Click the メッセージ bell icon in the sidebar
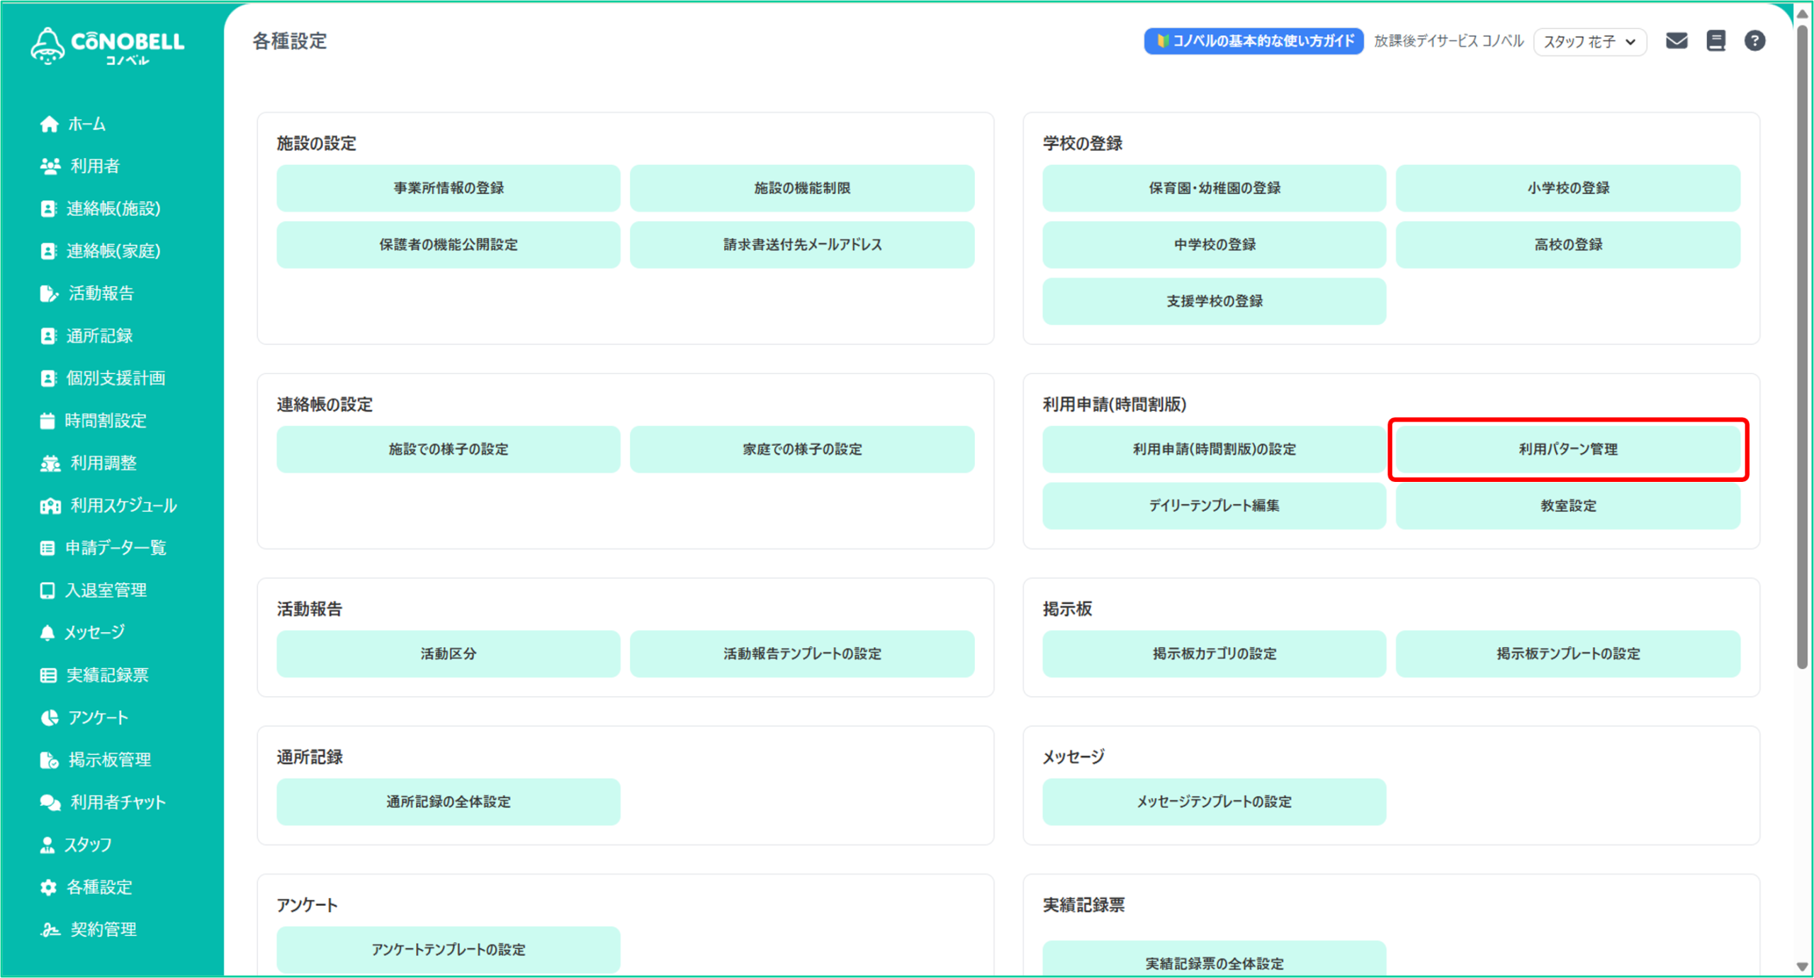 click(47, 633)
